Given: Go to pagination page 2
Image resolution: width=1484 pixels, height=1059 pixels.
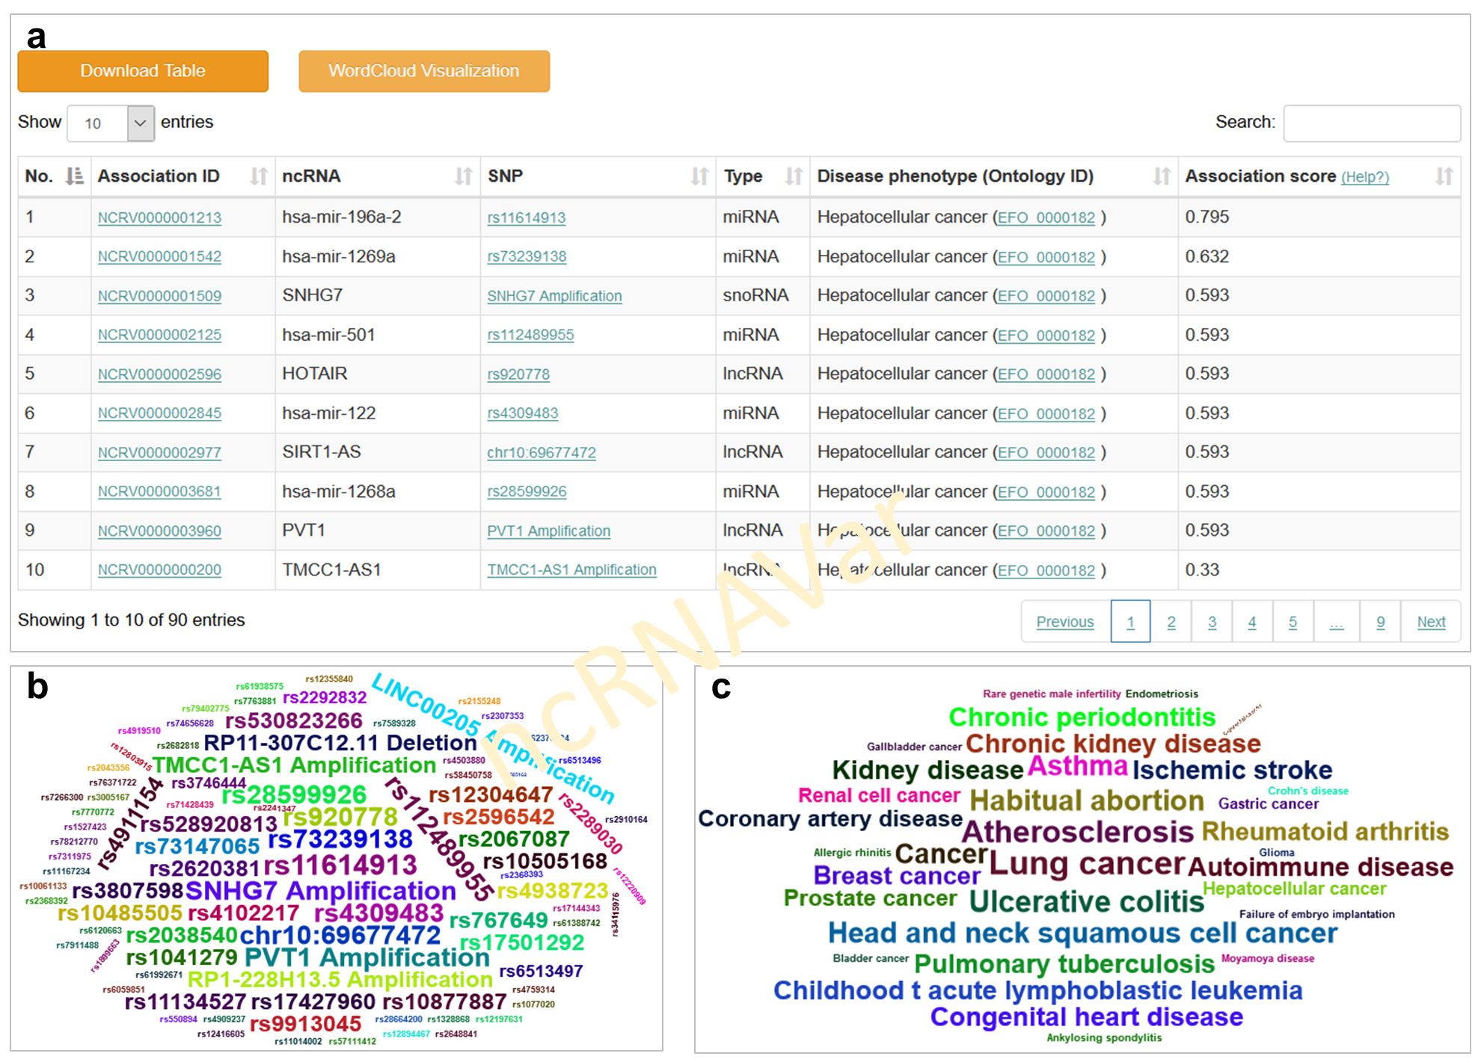Looking at the screenshot, I should click(1171, 622).
